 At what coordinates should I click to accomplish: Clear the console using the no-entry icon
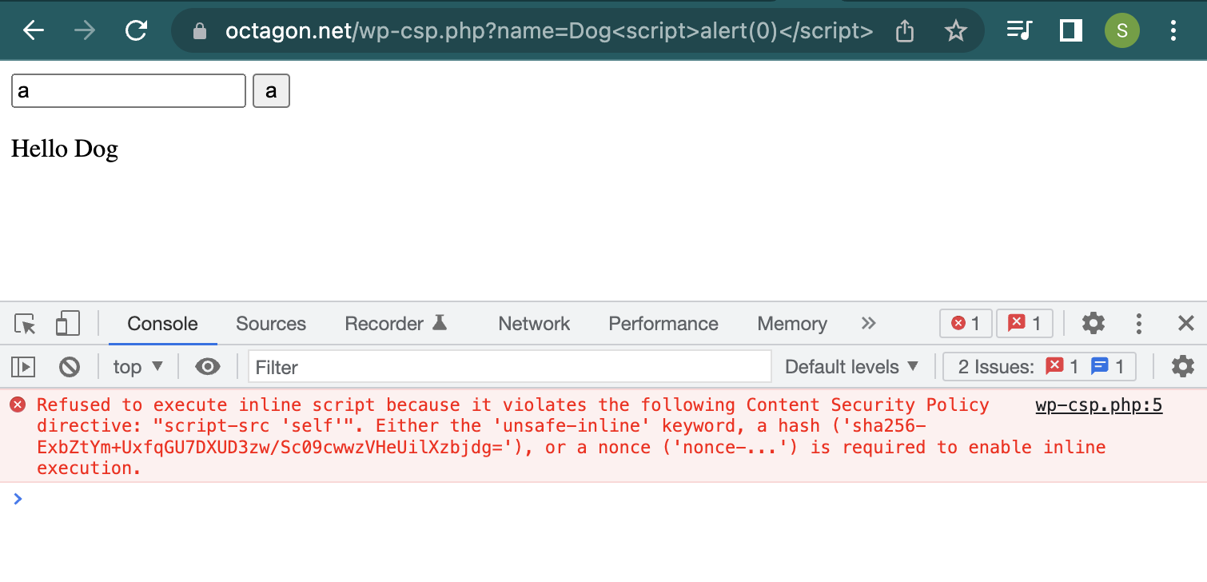click(70, 366)
